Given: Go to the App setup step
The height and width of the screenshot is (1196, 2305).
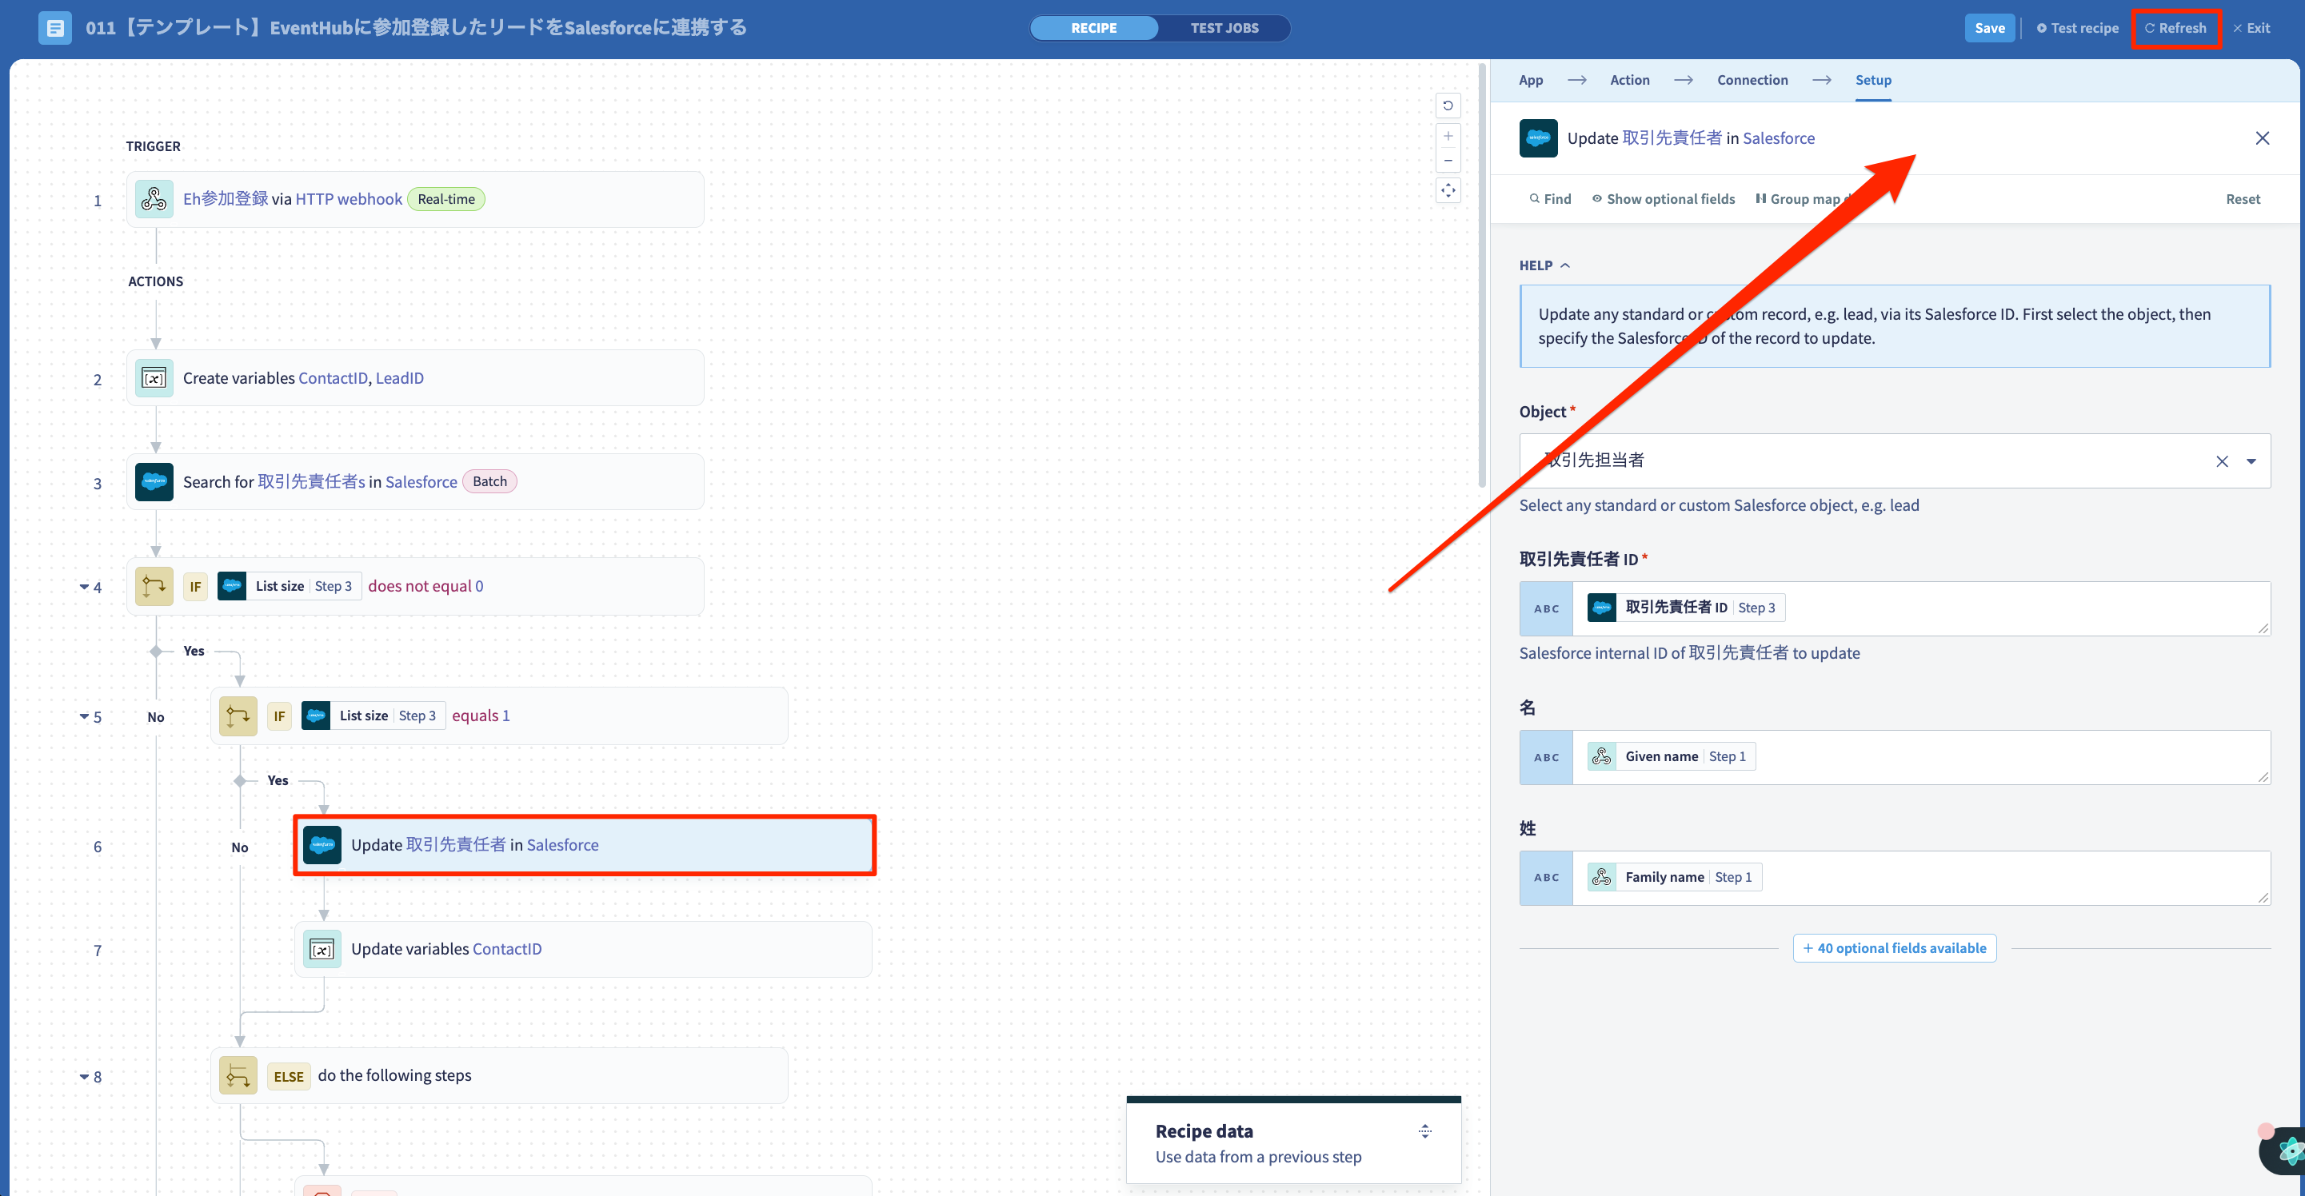Looking at the screenshot, I should click(x=1530, y=80).
